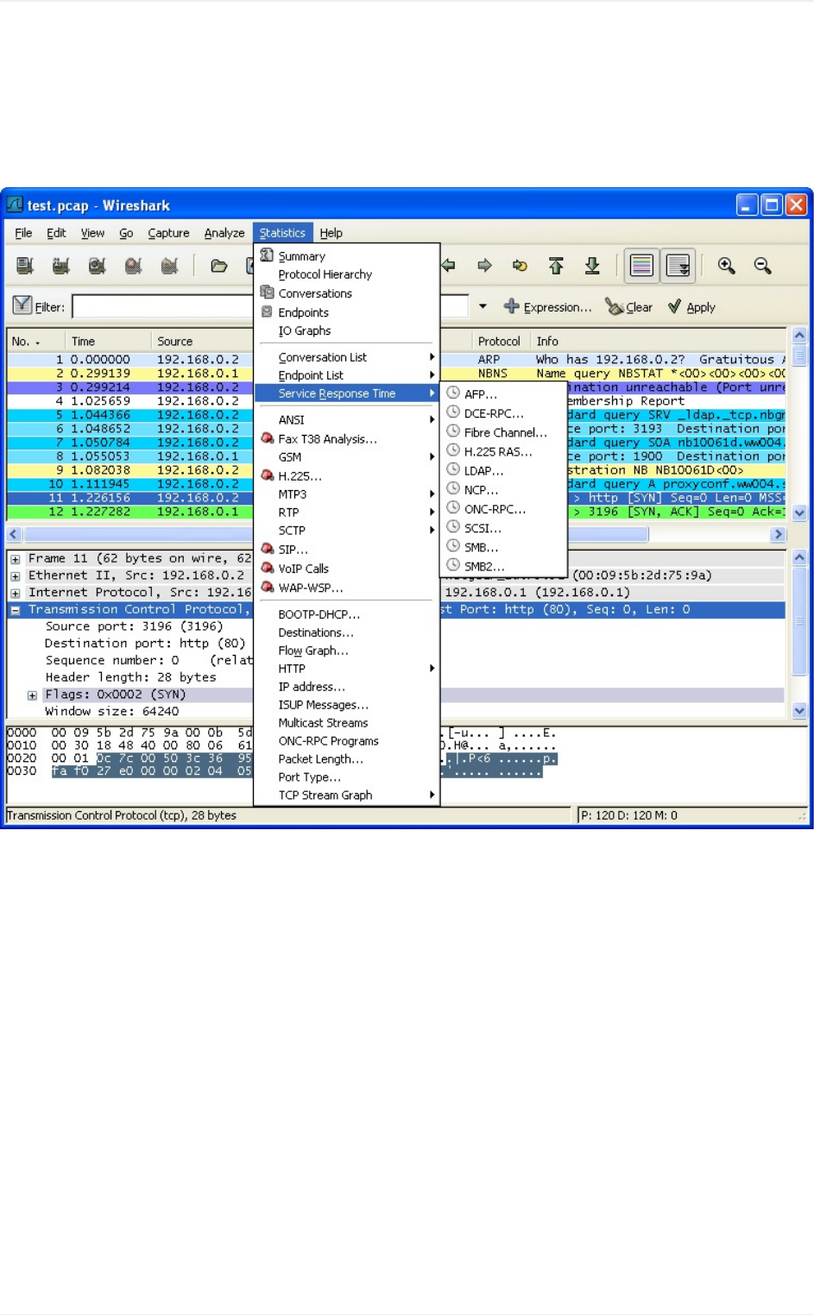Click the start capture toolbar icon
Viewport: 814px width, 1315px height.
(97, 266)
